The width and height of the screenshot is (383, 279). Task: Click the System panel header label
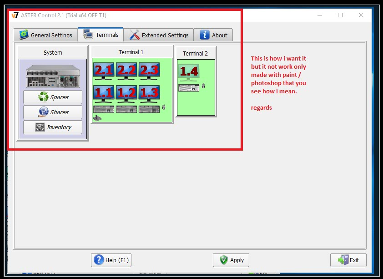click(53, 52)
